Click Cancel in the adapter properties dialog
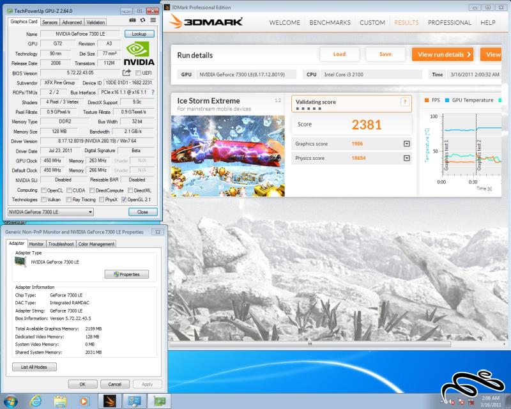 tap(115, 384)
